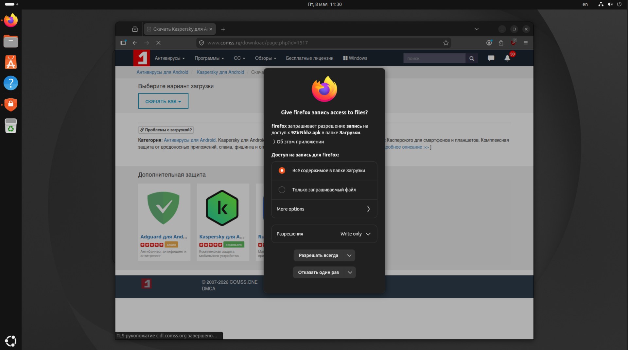This screenshot has height=350, width=628.
Task: Launch Ubuntu Software from the dock
Action: pos(11,62)
